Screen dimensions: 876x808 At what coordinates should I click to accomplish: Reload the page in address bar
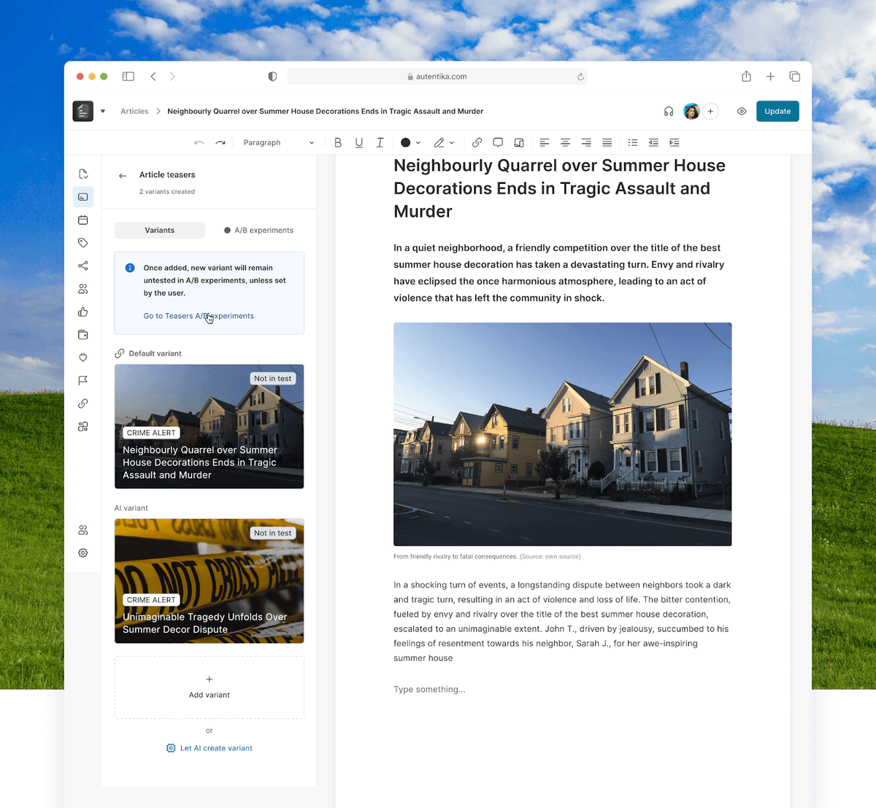click(580, 76)
